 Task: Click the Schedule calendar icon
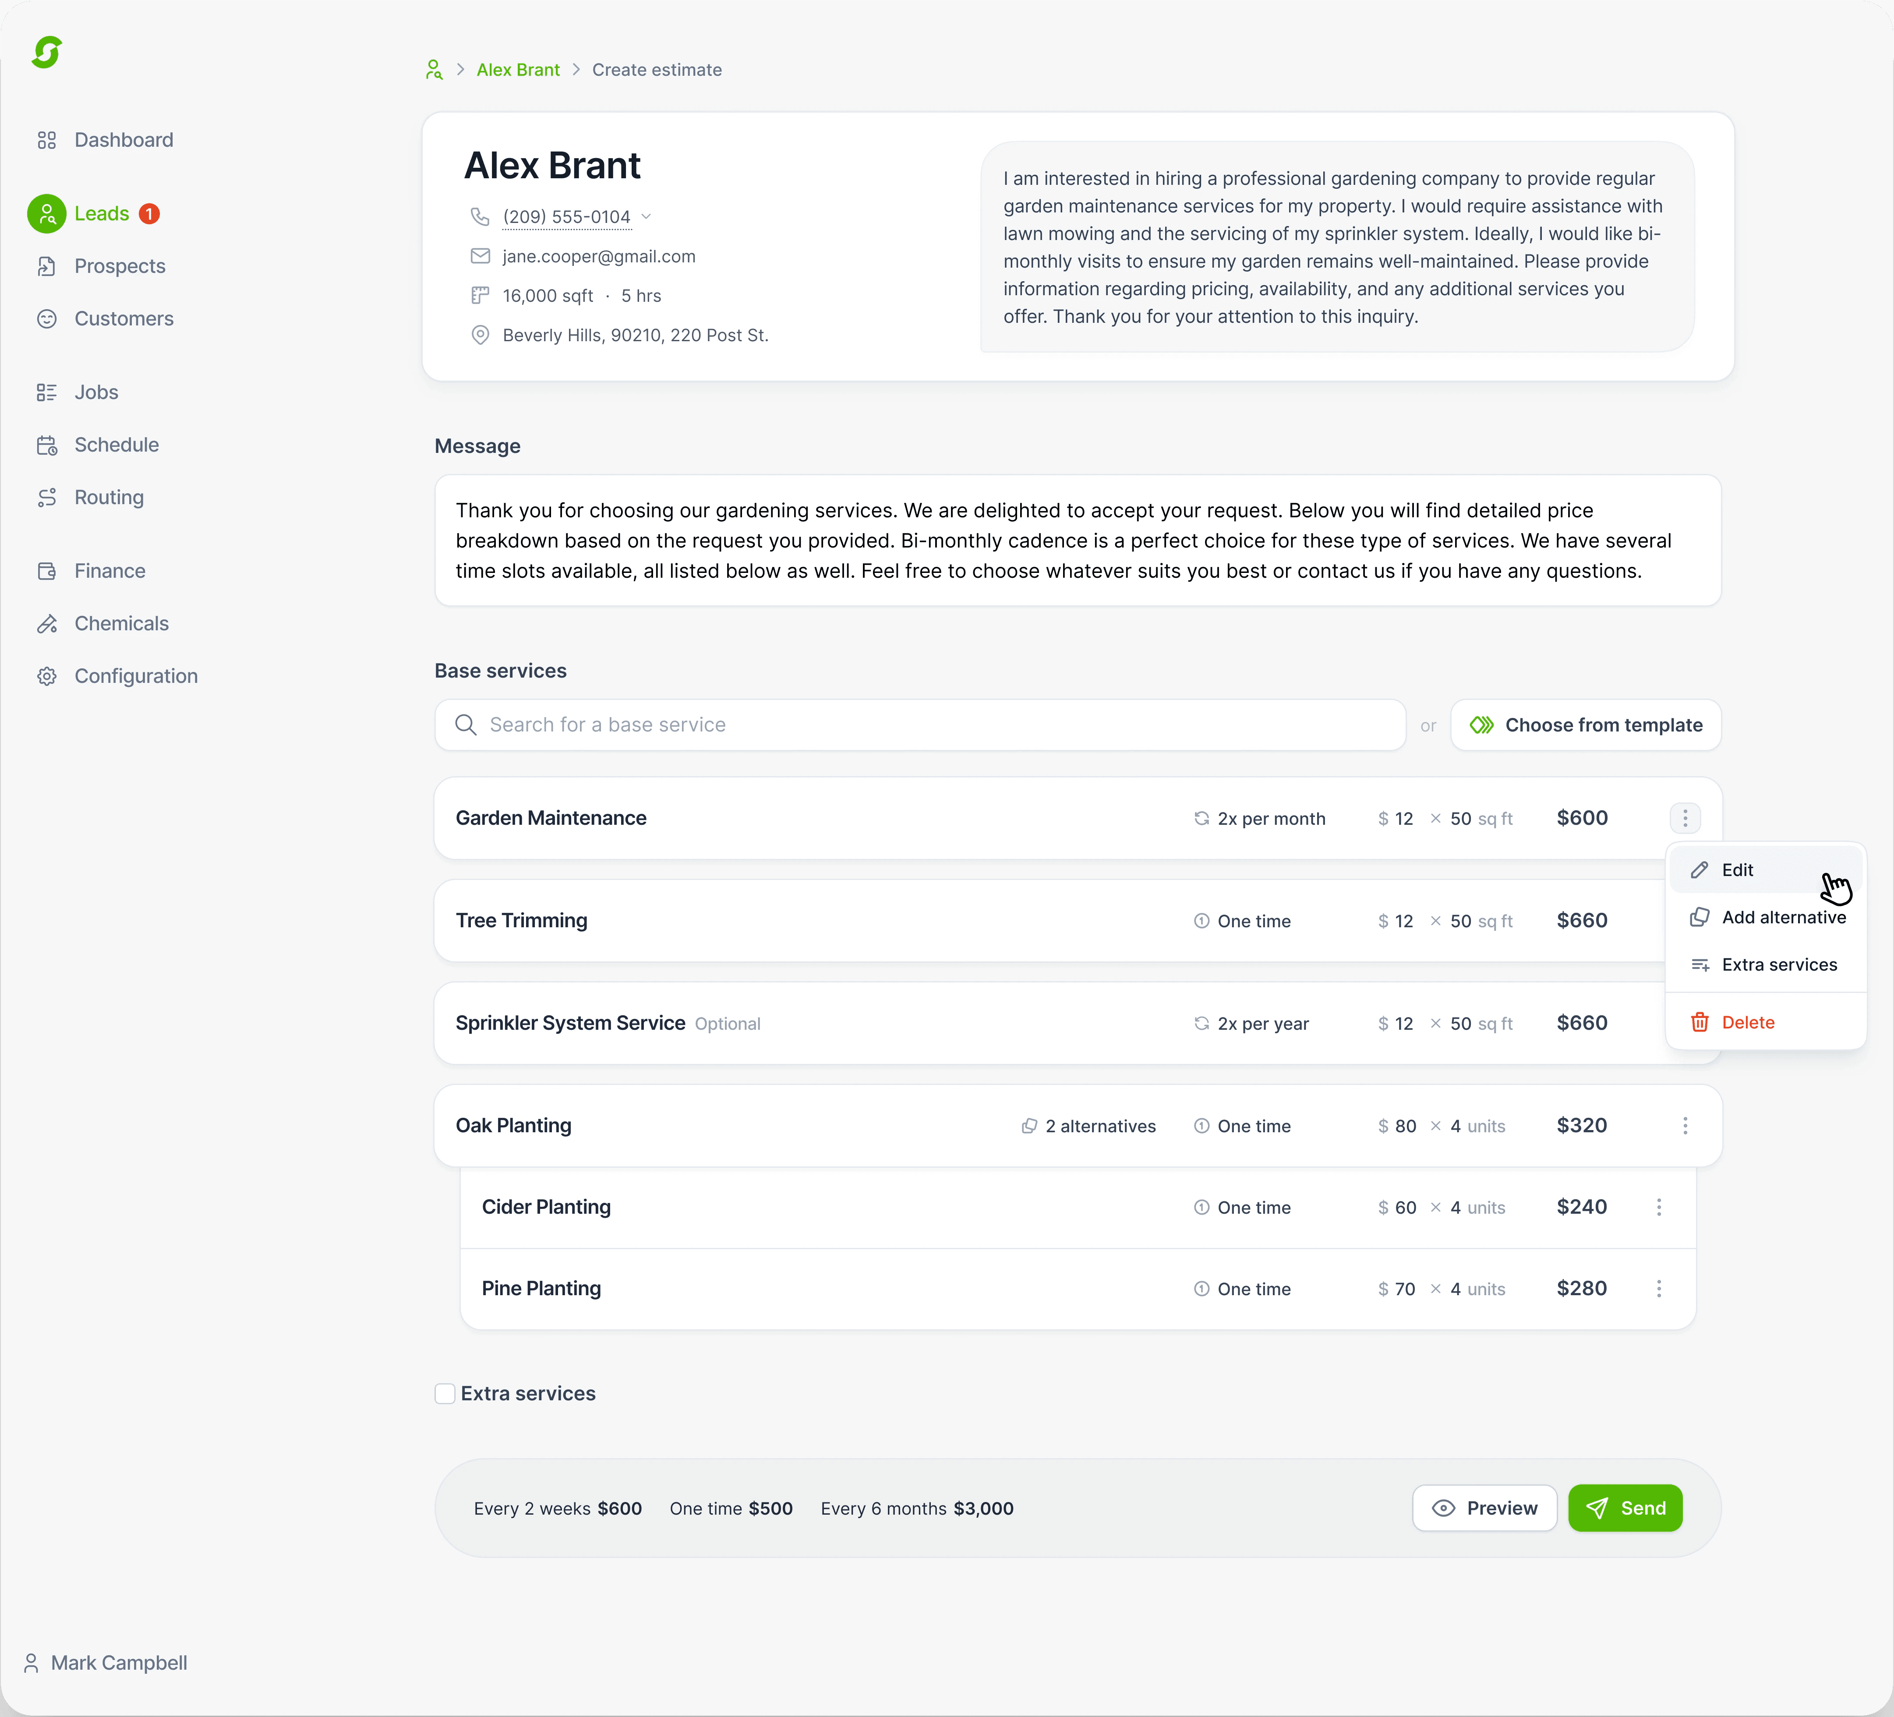[x=47, y=445]
